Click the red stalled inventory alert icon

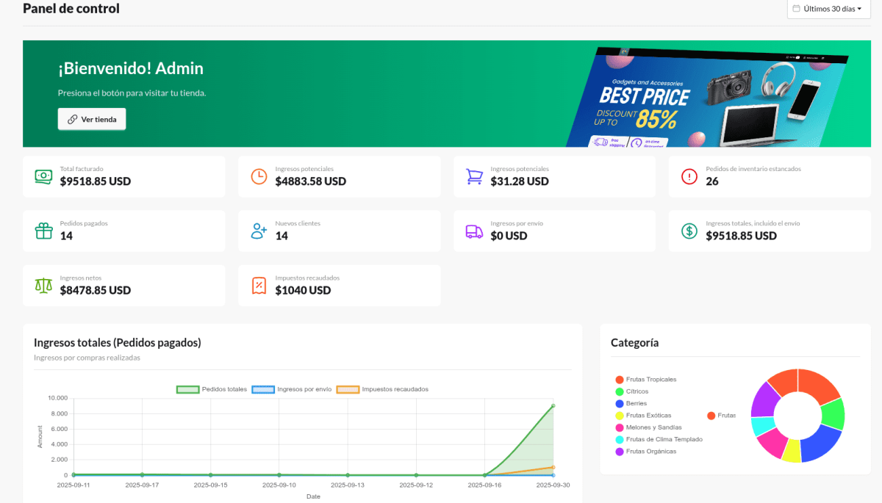(689, 176)
